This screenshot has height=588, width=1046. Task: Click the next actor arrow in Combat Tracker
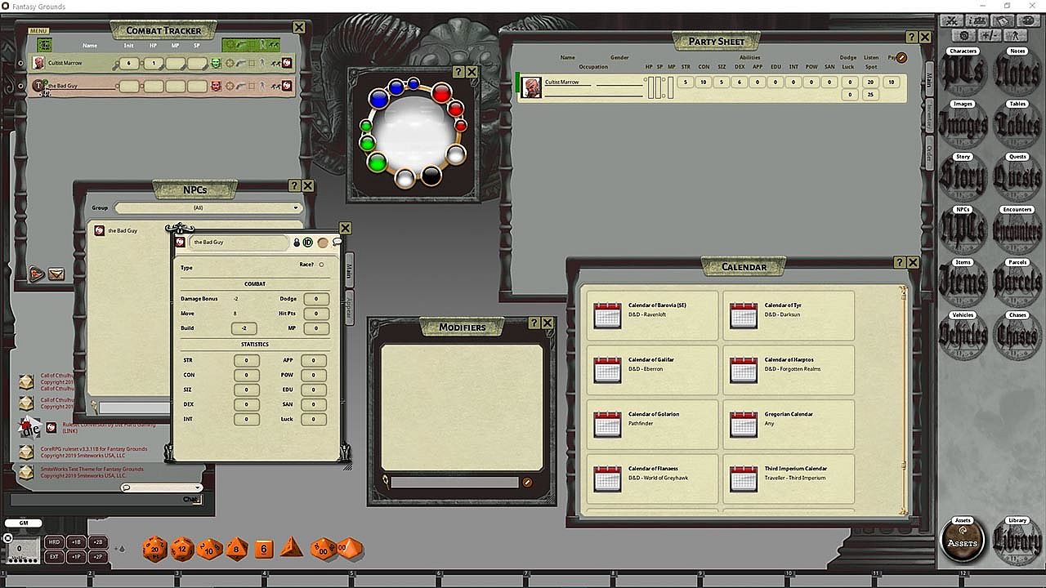coord(37,274)
